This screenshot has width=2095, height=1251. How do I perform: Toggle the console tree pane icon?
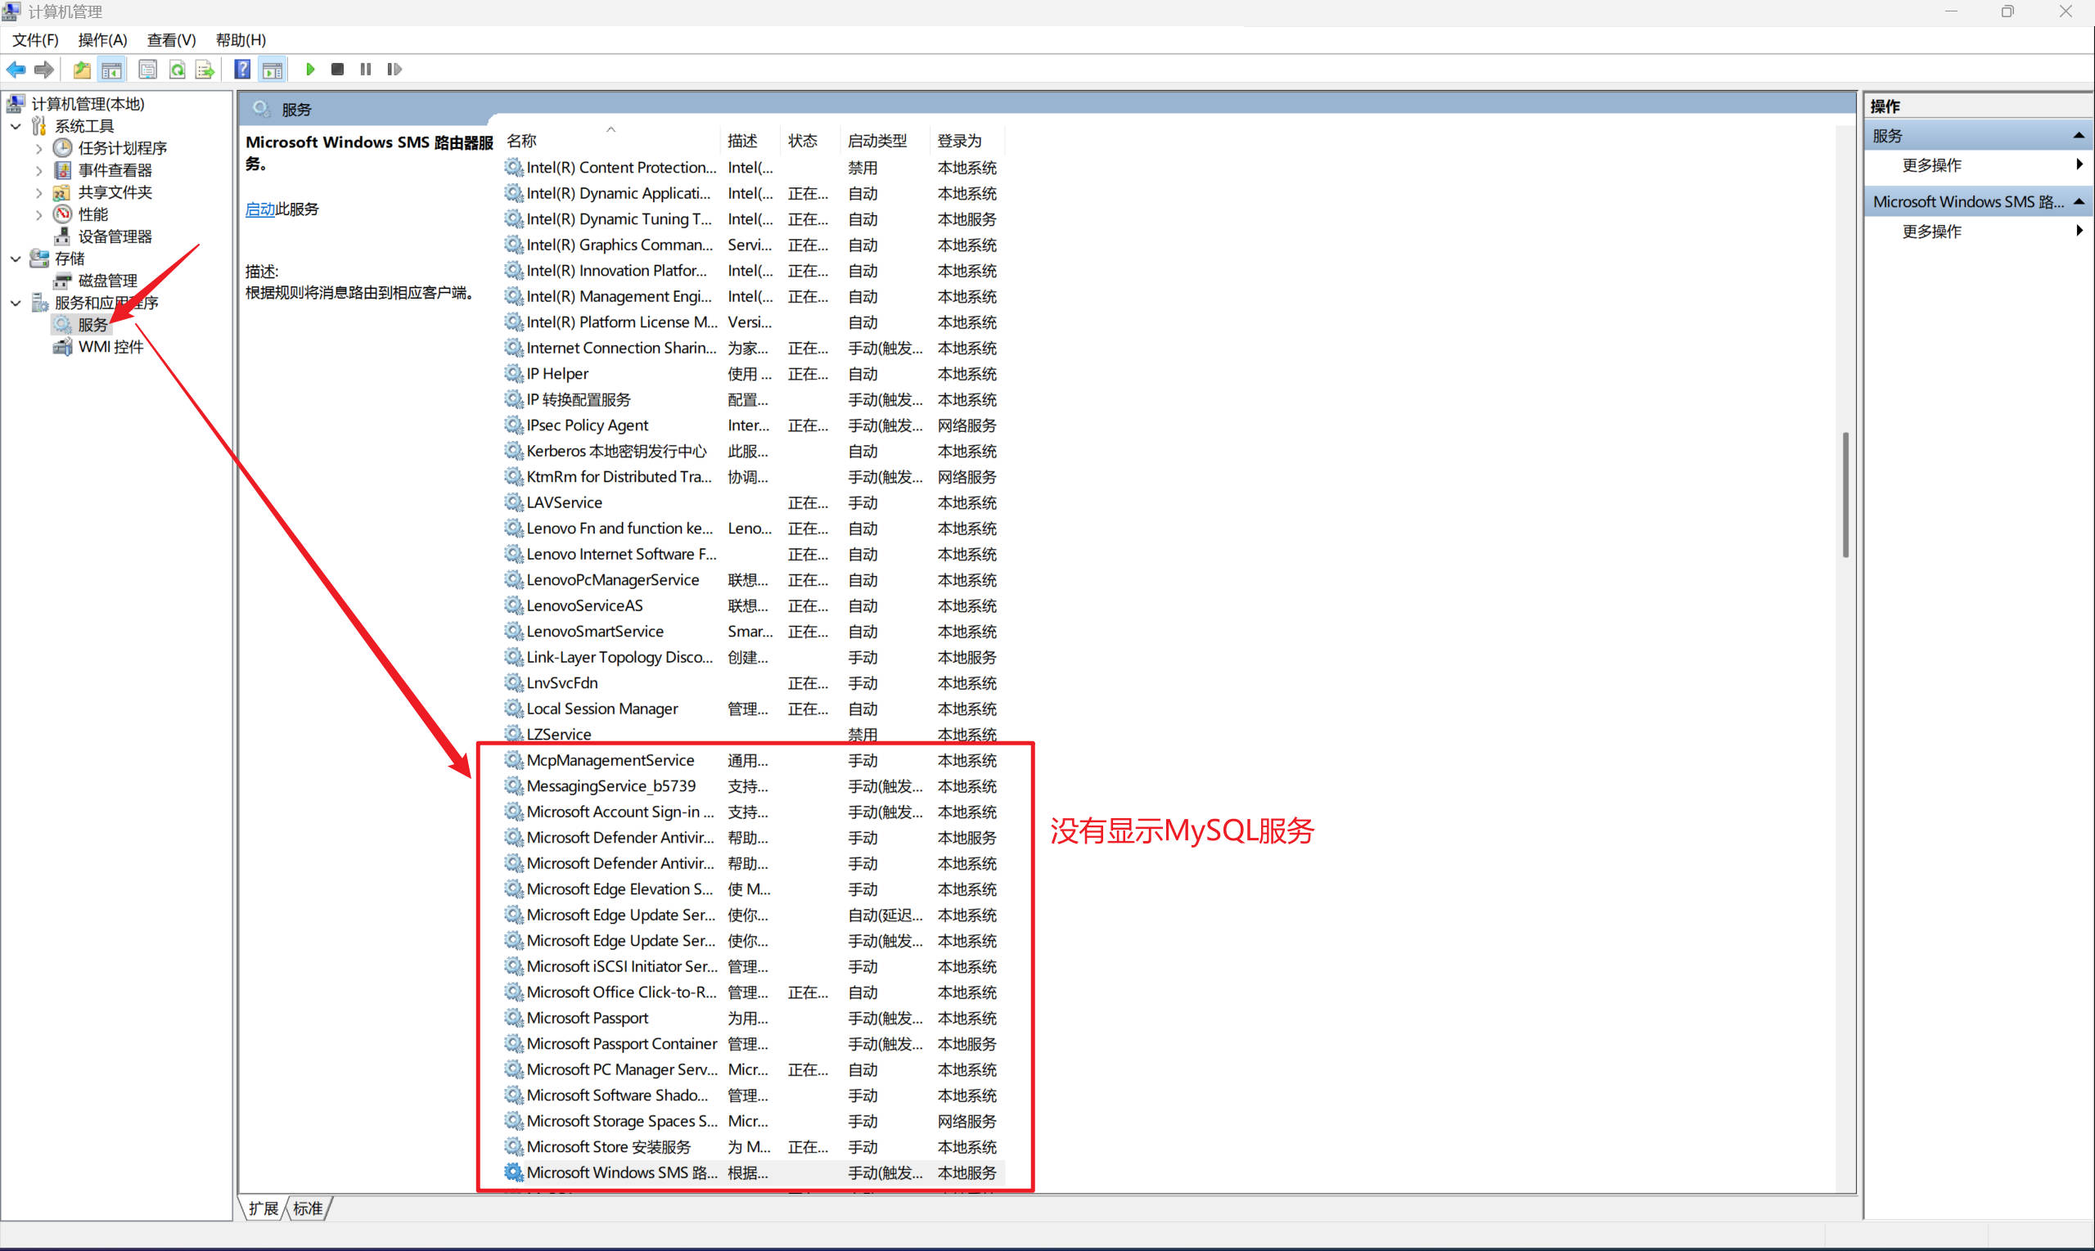click(x=111, y=69)
